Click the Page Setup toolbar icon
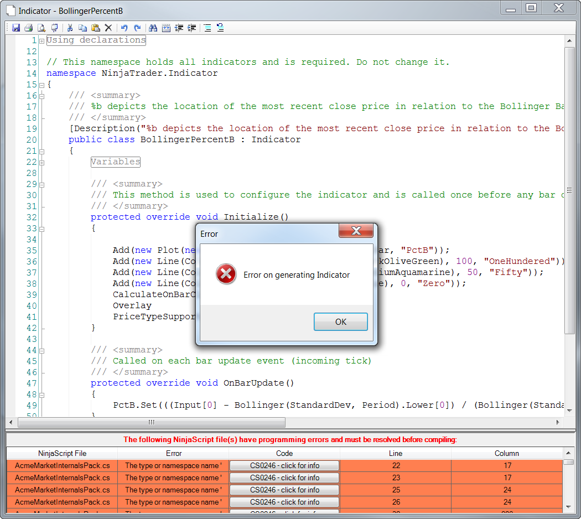Viewport: 581px width, 519px height. [54, 28]
